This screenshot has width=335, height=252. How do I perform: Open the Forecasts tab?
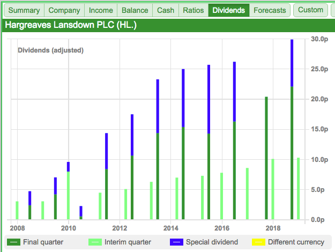click(x=270, y=10)
